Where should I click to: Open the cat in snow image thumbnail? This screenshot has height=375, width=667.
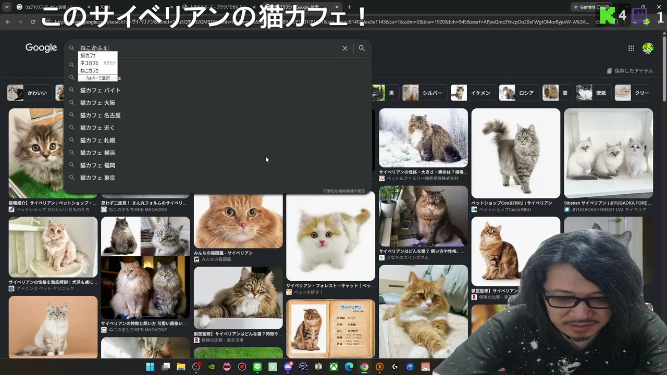(423, 138)
